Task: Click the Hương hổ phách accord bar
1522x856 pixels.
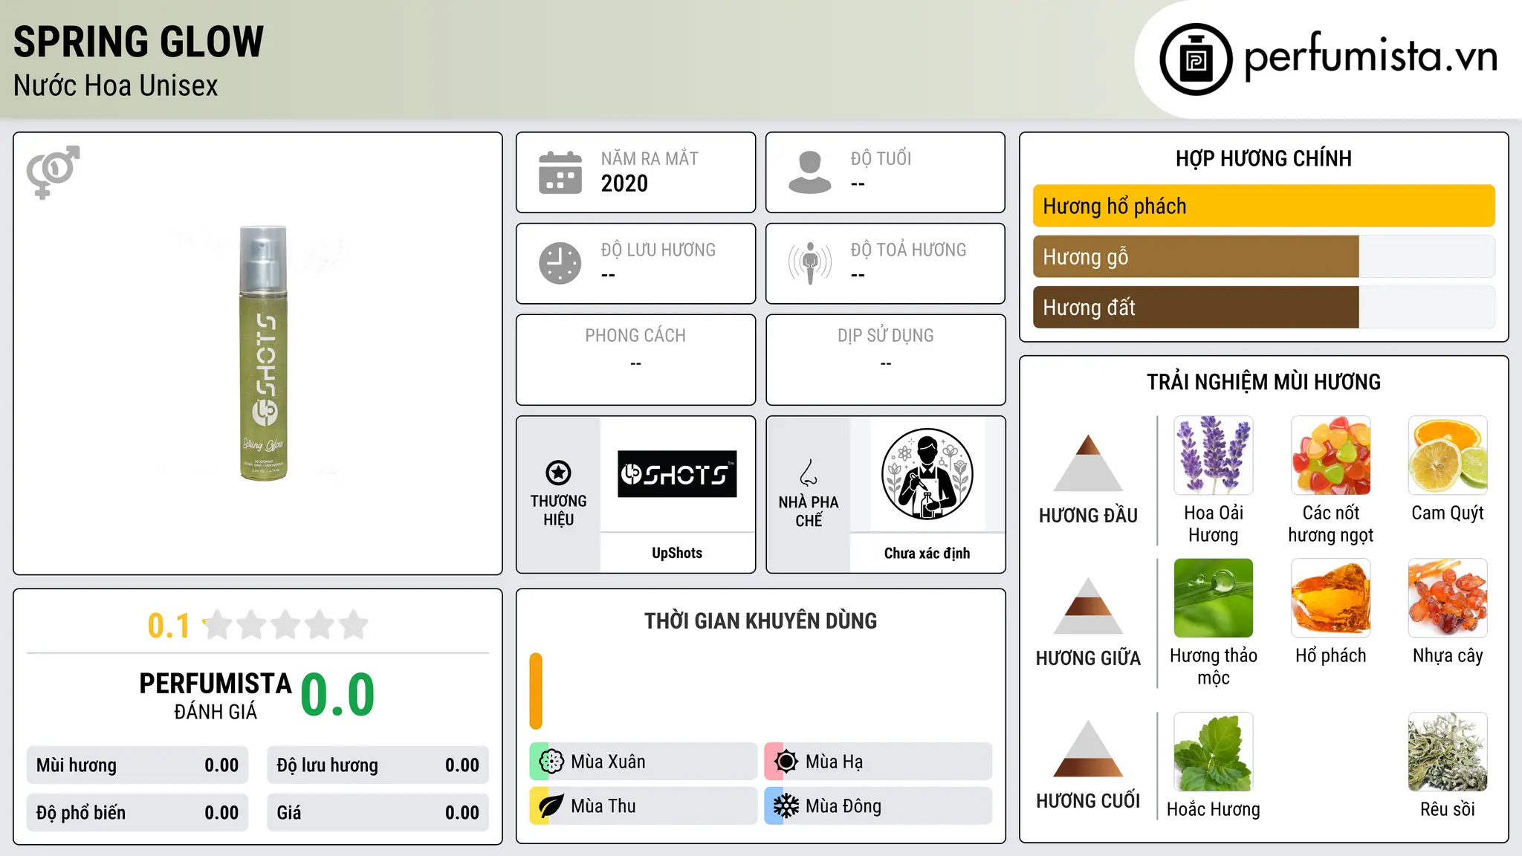Action: (1264, 206)
